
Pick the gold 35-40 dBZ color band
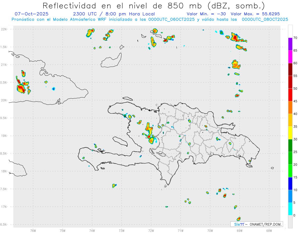click(290, 120)
